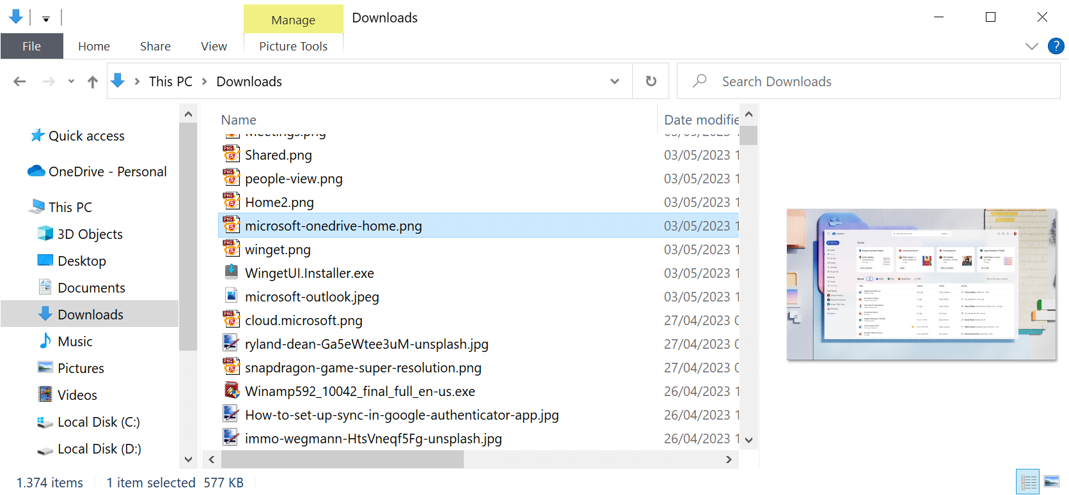
Task: Open the Recent locations dropdown arrow
Action: [x=71, y=82]
